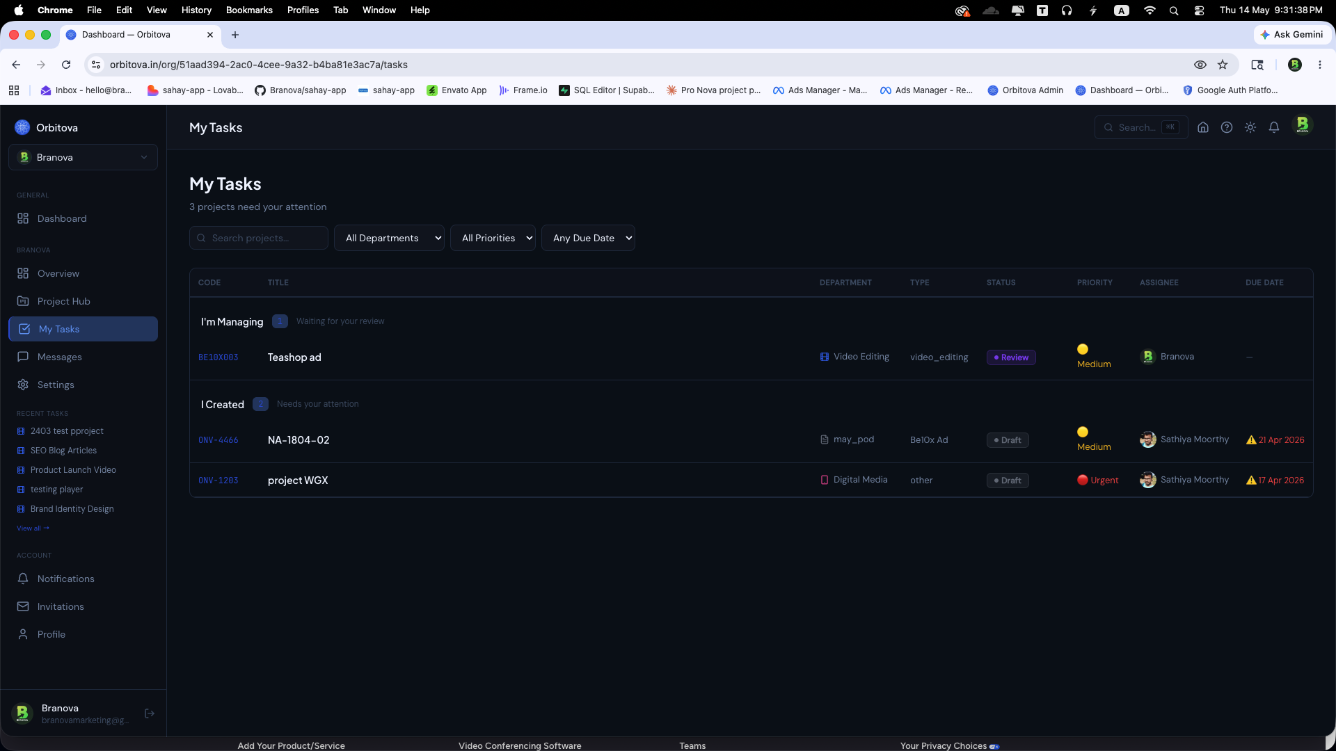Open the help question mark icon
The height and width of the screenshot is (751, 1336).
point(1227,127)
